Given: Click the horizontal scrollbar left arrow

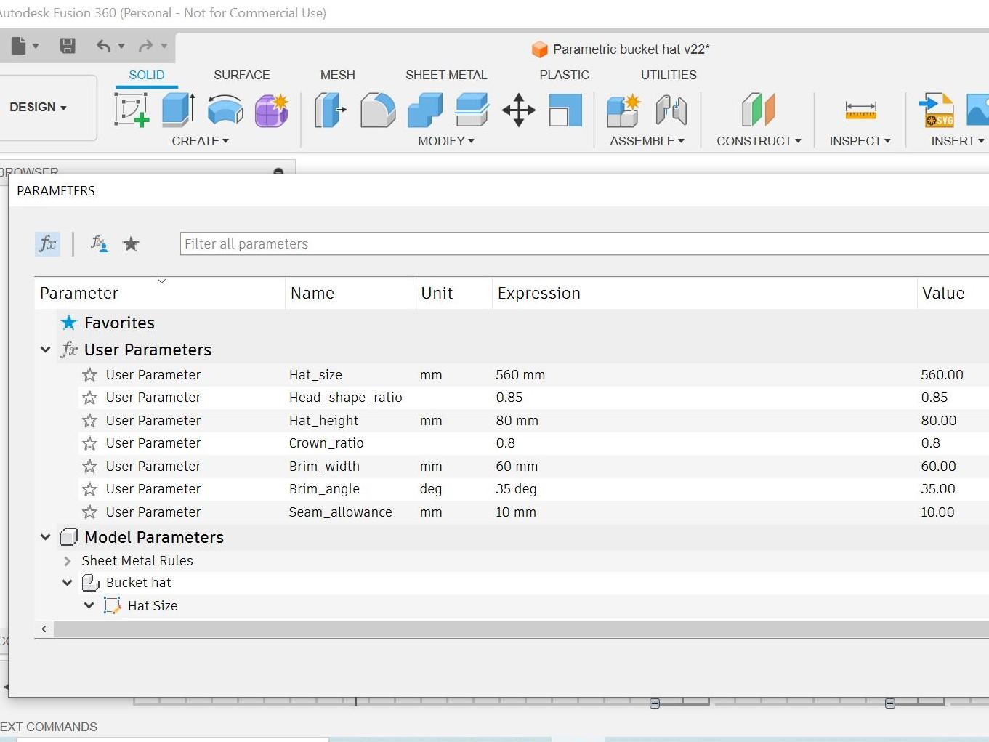Looking at the screenshot, I should point(44,629).
